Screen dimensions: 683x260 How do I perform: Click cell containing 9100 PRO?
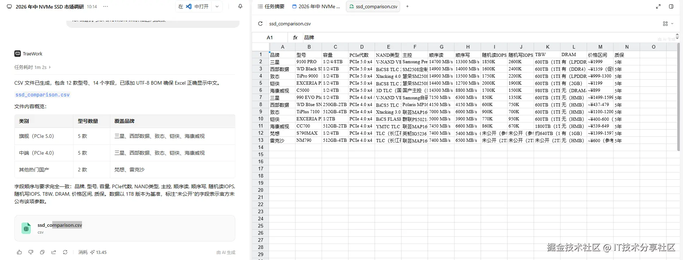click(x=309, y=62)
